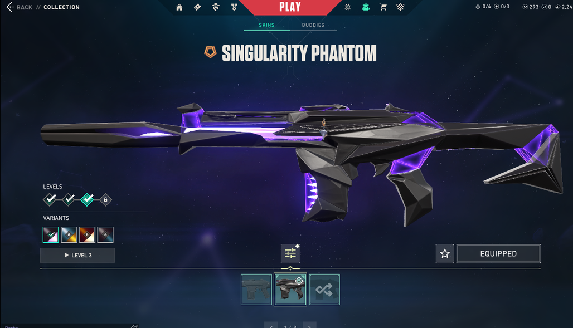Select the second level checkmark diamond
The image size is (573, 328).
[69, 199]
